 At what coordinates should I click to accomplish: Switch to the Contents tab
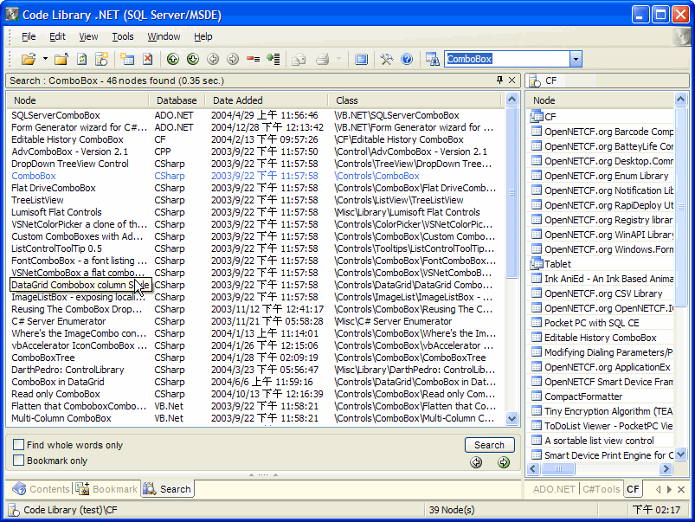(x=41, y=489)
